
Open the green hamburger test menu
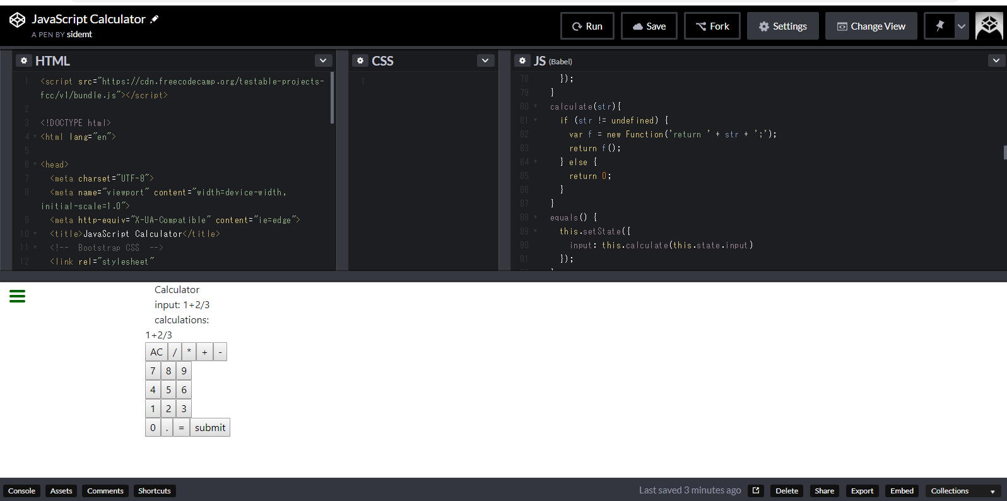point(18,296)
